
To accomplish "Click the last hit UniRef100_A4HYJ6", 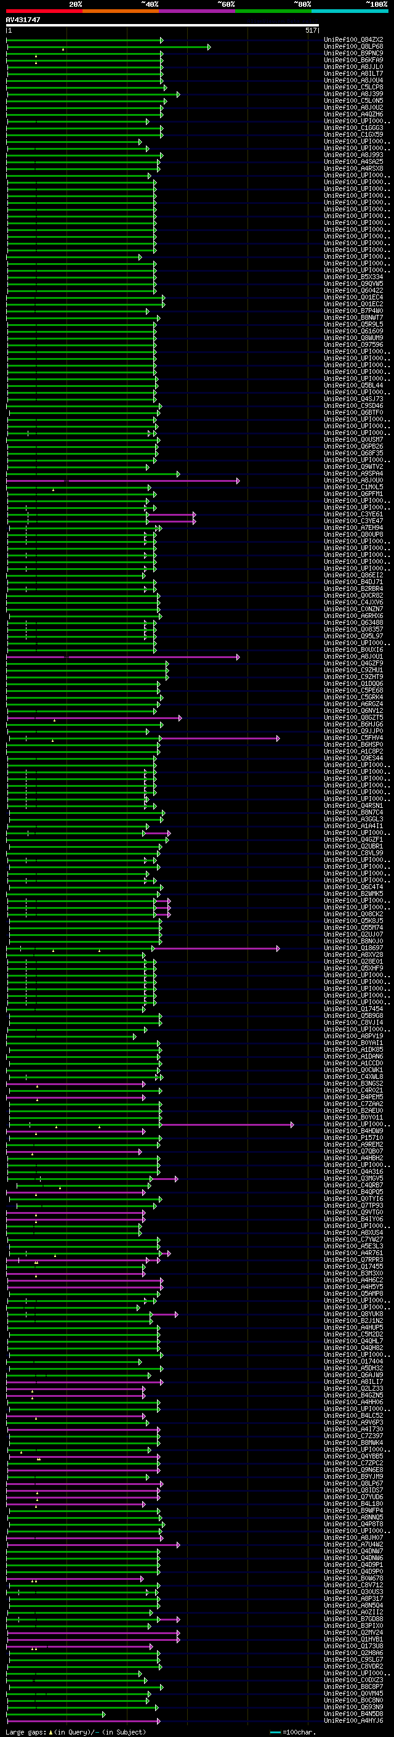I will [353, 1721].
